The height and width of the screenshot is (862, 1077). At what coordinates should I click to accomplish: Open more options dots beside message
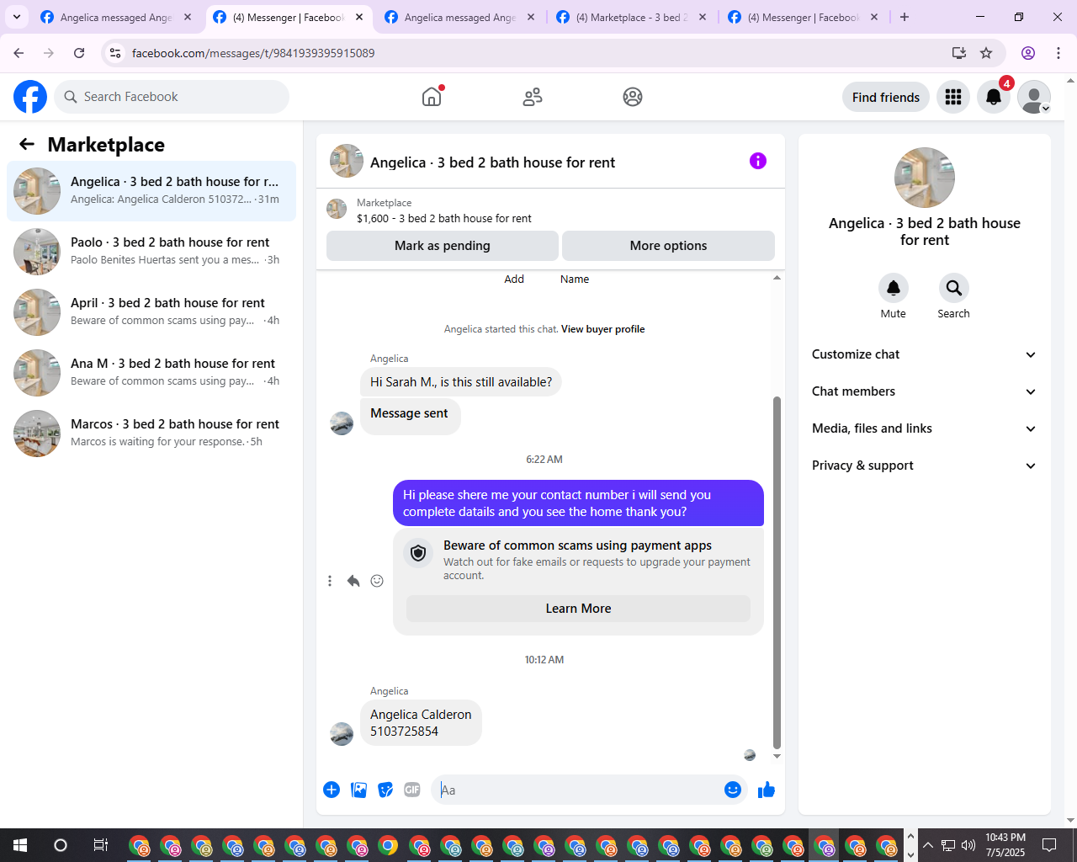pos(330,581)
